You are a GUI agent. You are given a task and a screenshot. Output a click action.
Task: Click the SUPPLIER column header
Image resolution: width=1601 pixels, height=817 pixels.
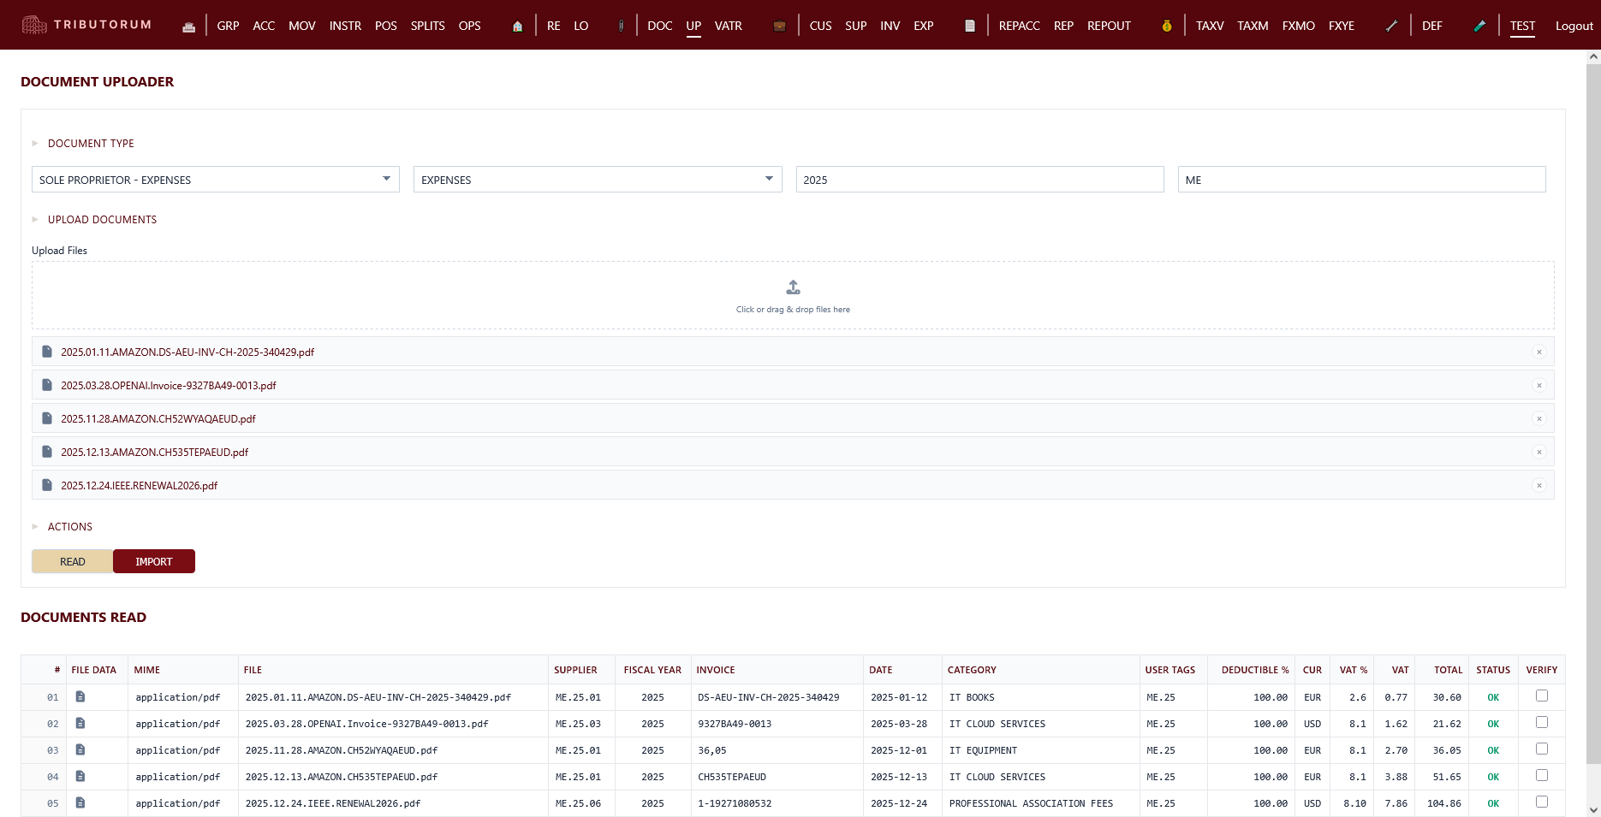pyautogui.click(x=575, y=670)
